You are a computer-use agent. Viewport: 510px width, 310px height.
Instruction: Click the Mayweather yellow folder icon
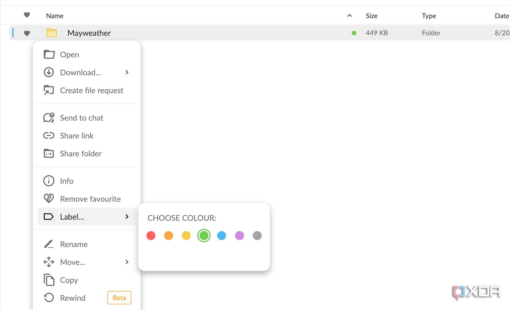pos(52,33)
